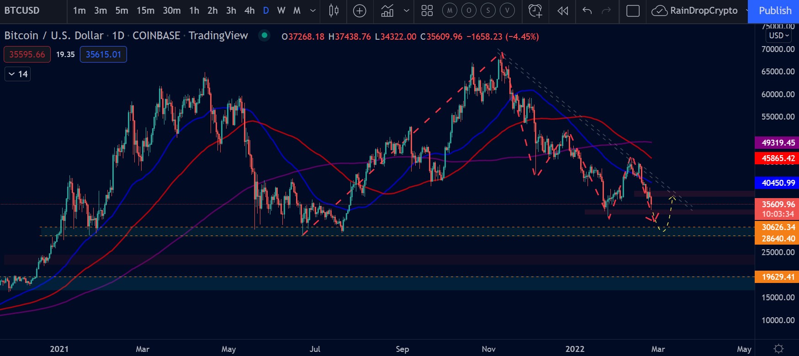
Task: Open chart settings gear in corner
Action: (778, 349)
